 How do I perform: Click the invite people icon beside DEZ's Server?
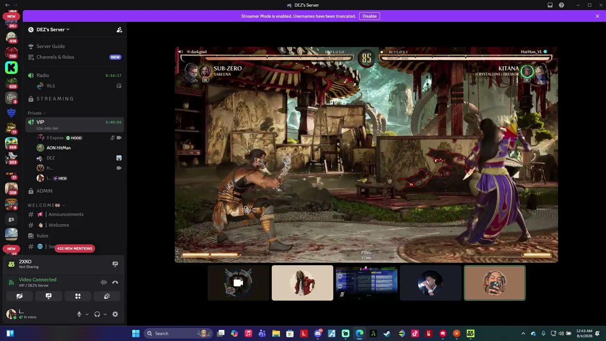pyautogui.click(x=119, y=29)
